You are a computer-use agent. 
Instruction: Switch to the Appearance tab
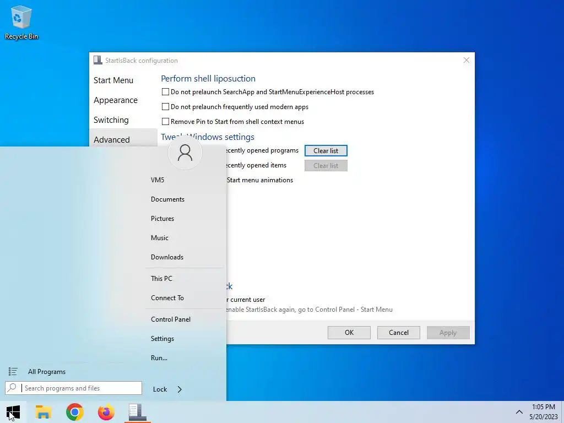click(116, 100)
